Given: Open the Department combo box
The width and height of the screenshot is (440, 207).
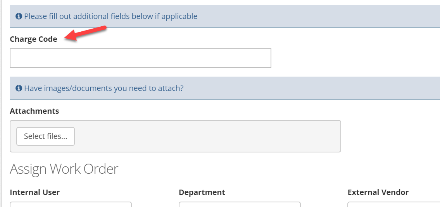Looking at the screenshot, I should (240, 204).
